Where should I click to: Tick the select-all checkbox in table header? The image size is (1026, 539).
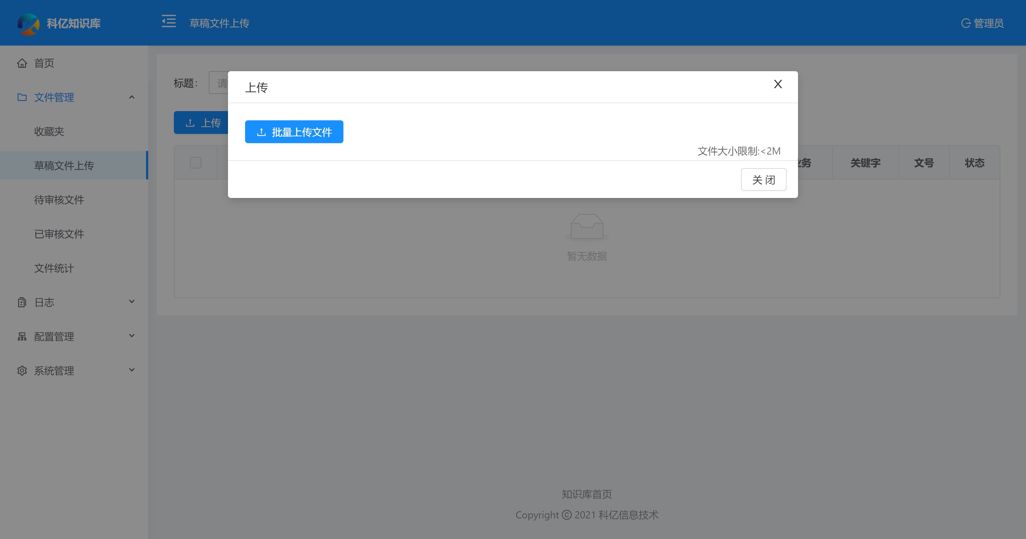point(196,163)
